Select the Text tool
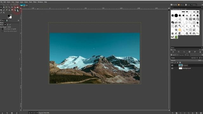Image resolution: width=203 pixels, height=114 pixels. [18, 10]
